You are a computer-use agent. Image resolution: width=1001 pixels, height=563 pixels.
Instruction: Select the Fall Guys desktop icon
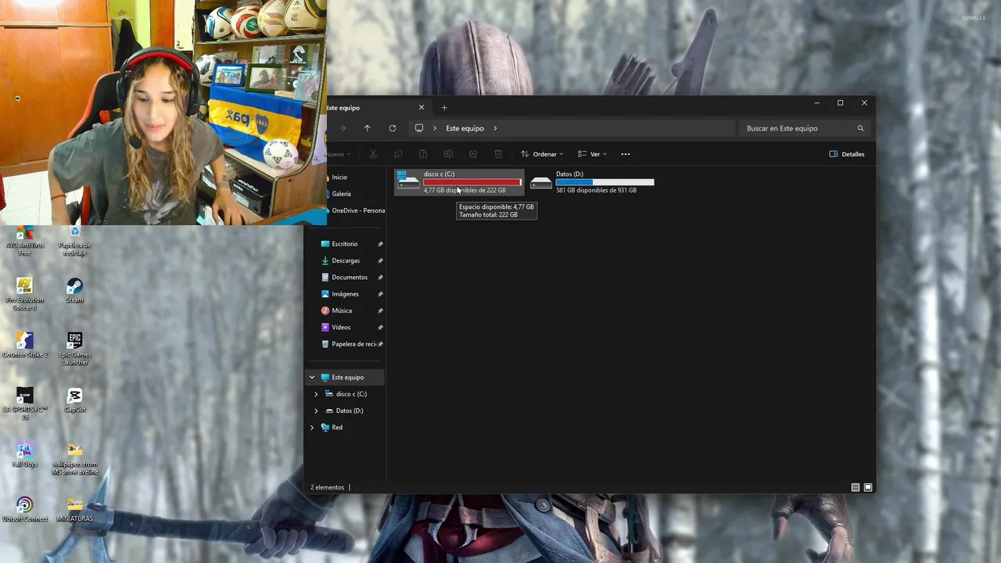(x=24, y=454)
